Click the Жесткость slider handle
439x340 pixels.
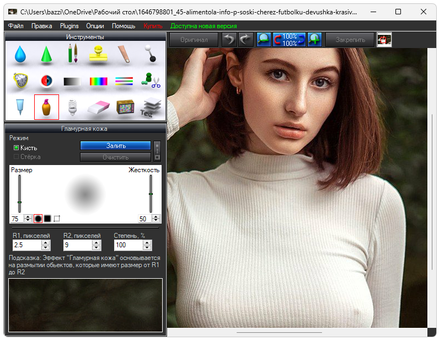(151, 194)
